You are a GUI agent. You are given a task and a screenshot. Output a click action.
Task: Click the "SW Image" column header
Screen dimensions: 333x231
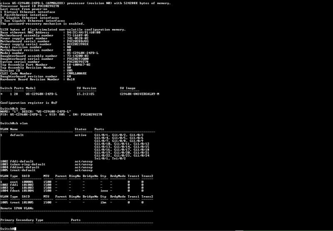click(128, 88)
